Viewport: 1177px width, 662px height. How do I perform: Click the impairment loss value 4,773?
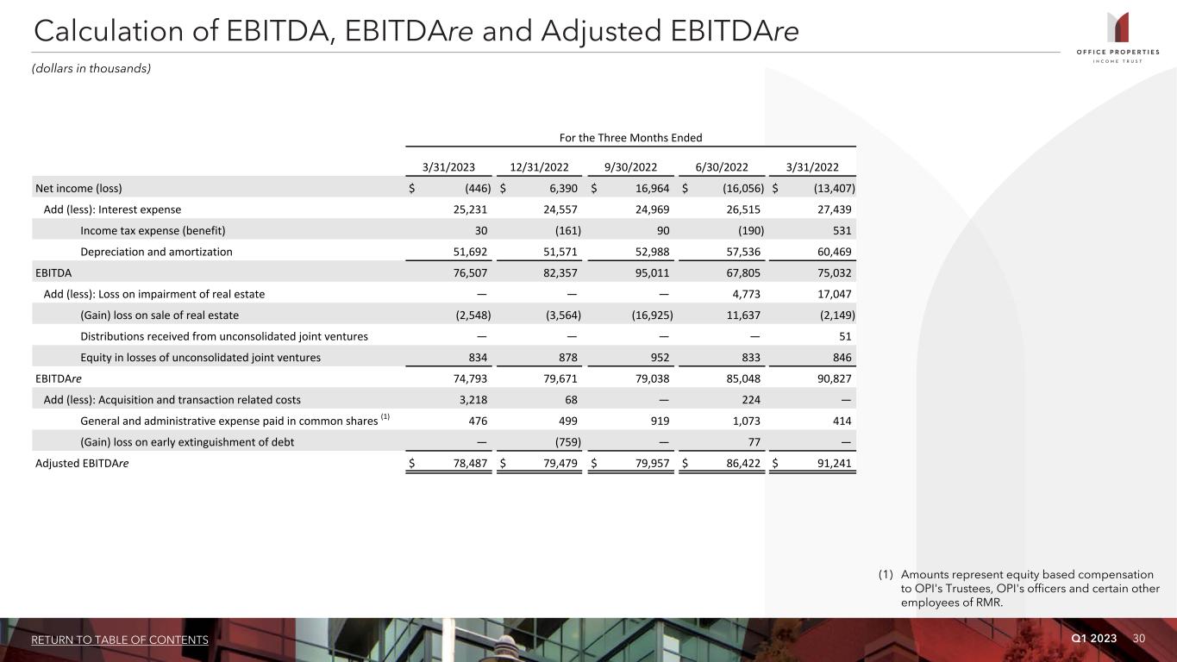(x=745, y=294)
